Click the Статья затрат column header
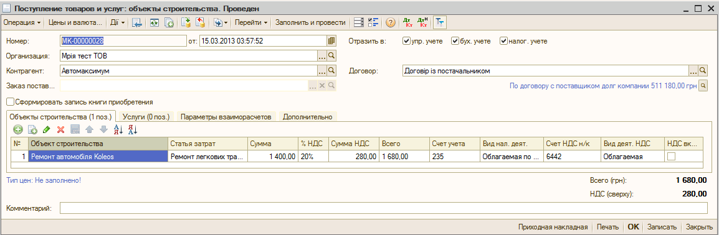Viewport: 719px width, 235px height. click(207, 144)
